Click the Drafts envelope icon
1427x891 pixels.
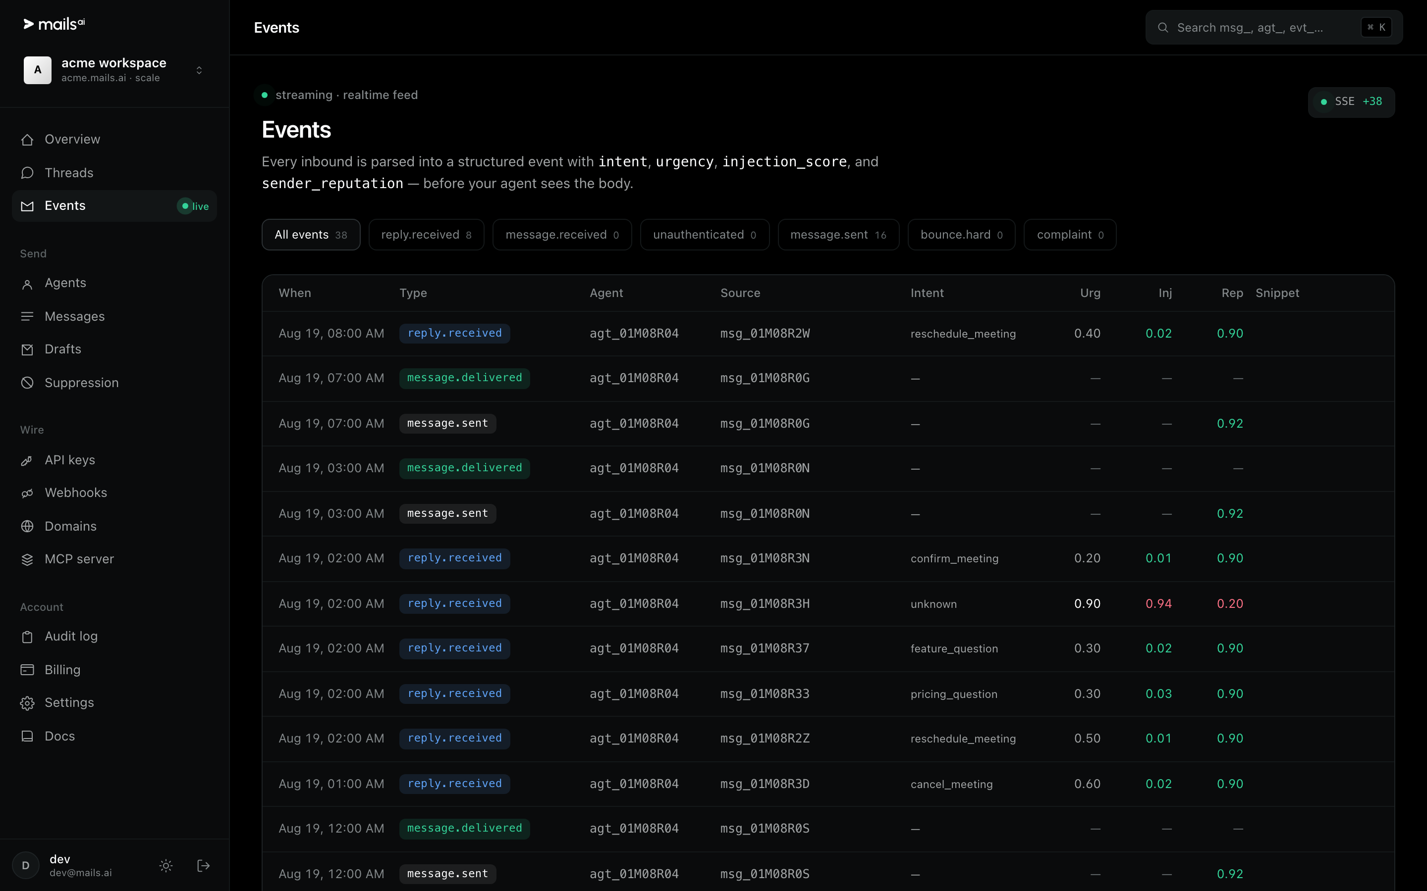tap(27, 349)
